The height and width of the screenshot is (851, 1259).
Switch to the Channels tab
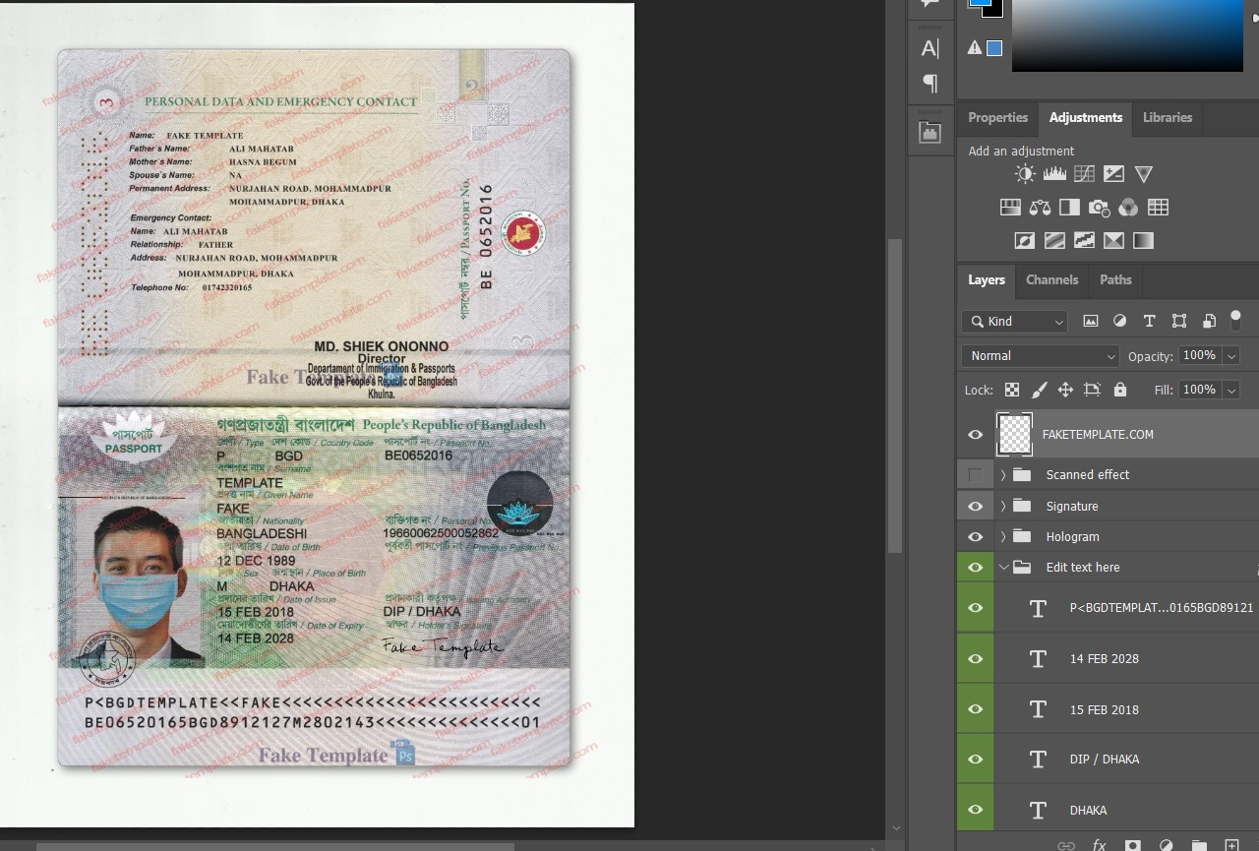[1051, 280]
